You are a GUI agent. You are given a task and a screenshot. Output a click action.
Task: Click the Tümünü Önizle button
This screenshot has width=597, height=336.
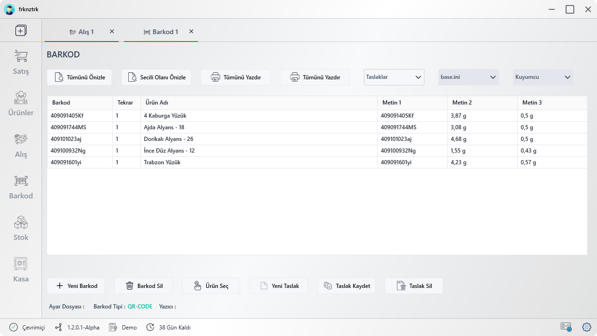79,77
